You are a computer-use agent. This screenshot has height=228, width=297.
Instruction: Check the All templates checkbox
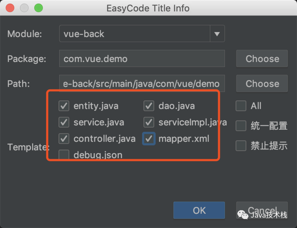point(241,106)
